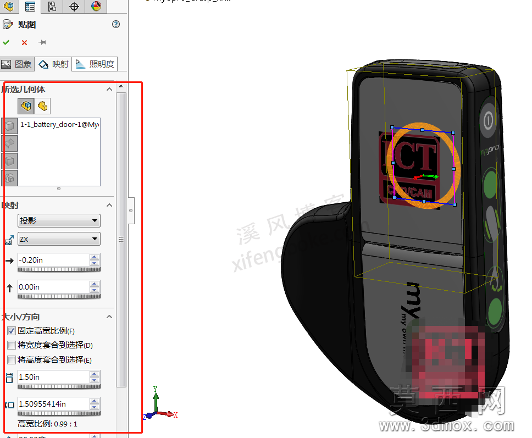Viewport: 532px width, 438px height.
Task: Click the height thumbwheel slider below 1.50955414in
Action: pos(59,413)
